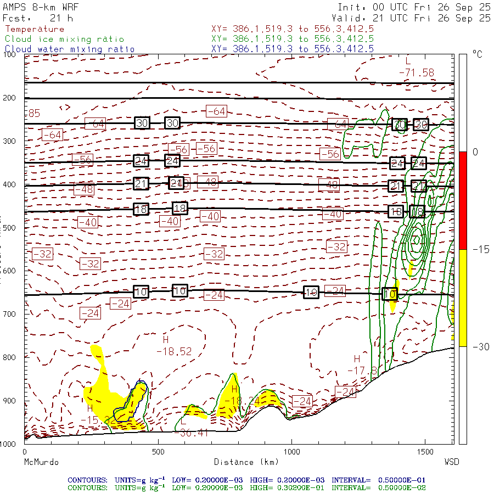Click the "H -18.52" temperature maximum label

pos(174,346)
